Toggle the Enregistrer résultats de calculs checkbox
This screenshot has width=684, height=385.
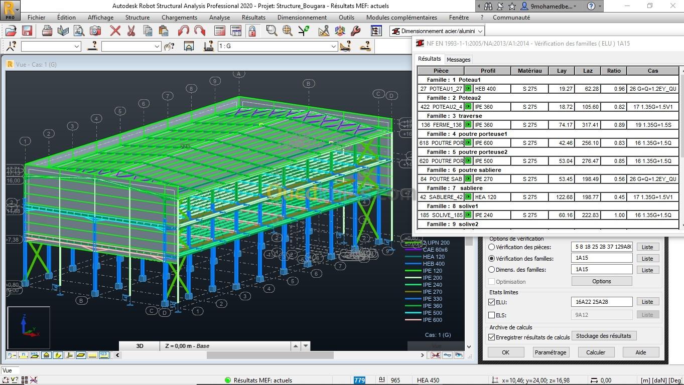492,337
